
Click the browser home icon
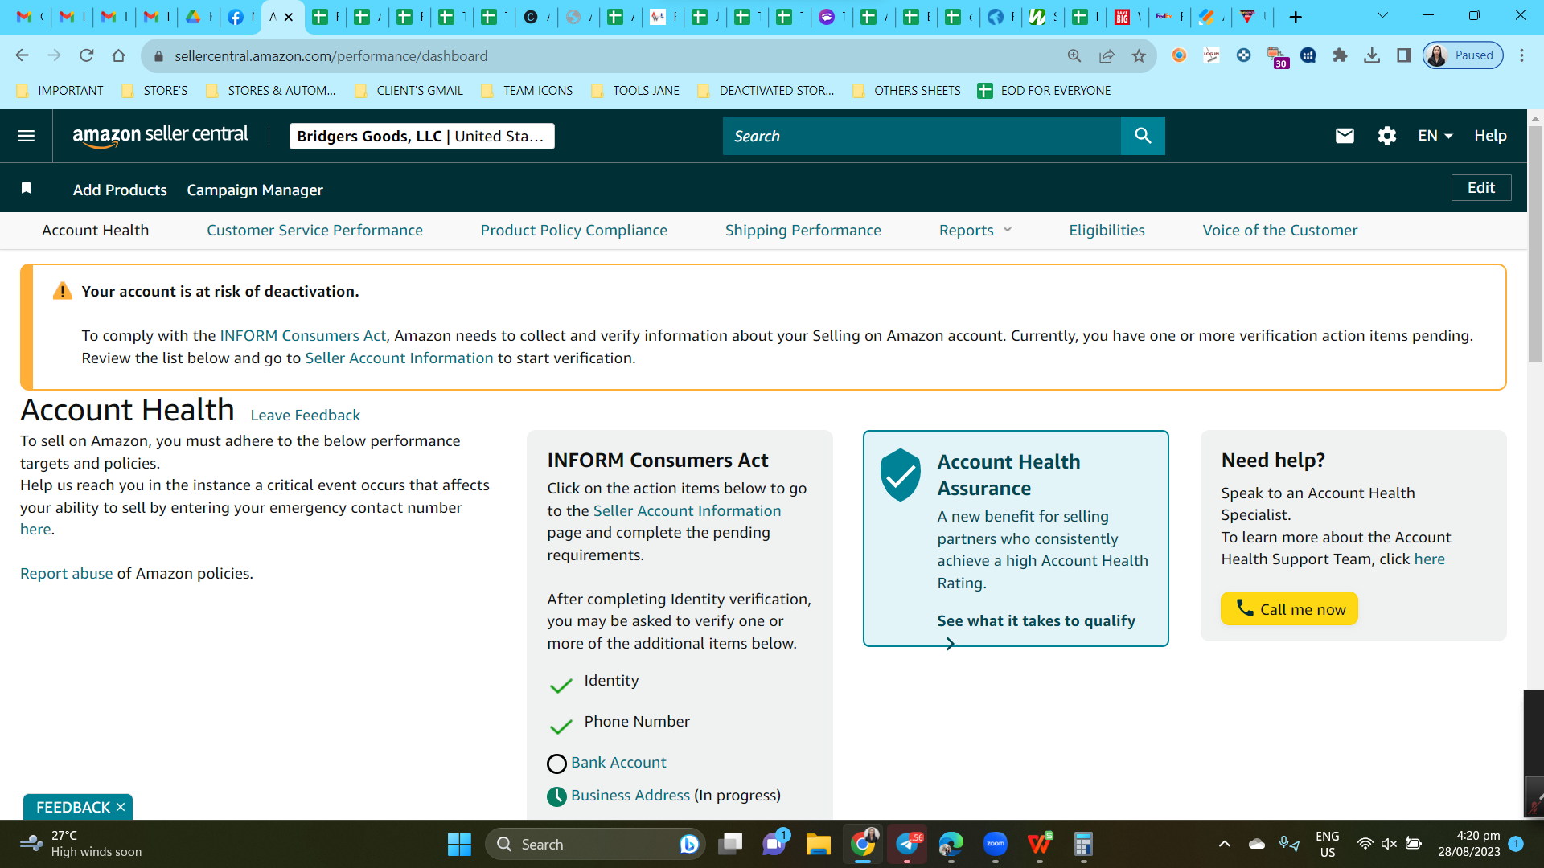click(x=119, y=55)
